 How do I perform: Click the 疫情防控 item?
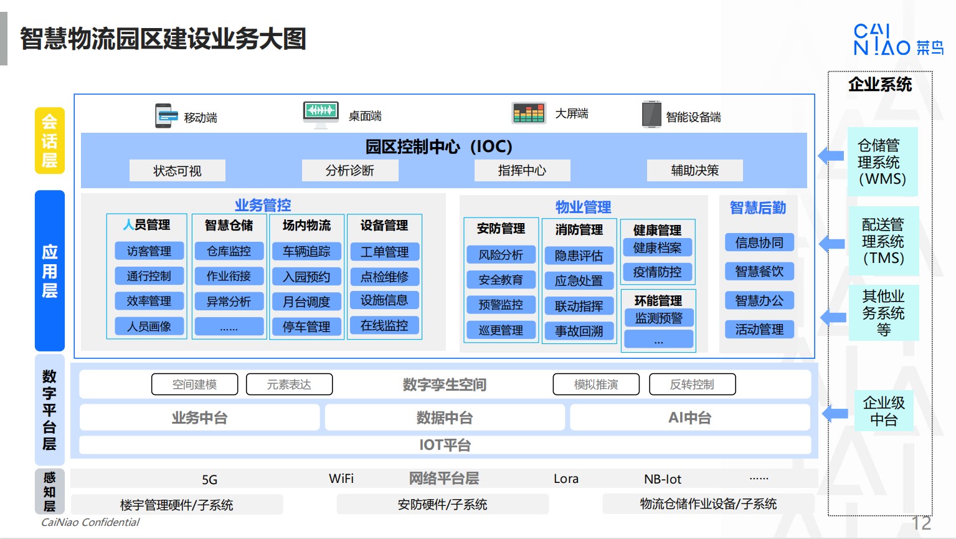(658, 272)
